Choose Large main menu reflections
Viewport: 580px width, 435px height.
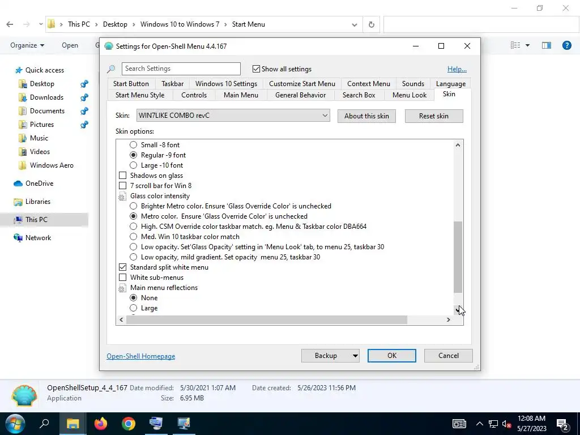[x=133, y=308]
